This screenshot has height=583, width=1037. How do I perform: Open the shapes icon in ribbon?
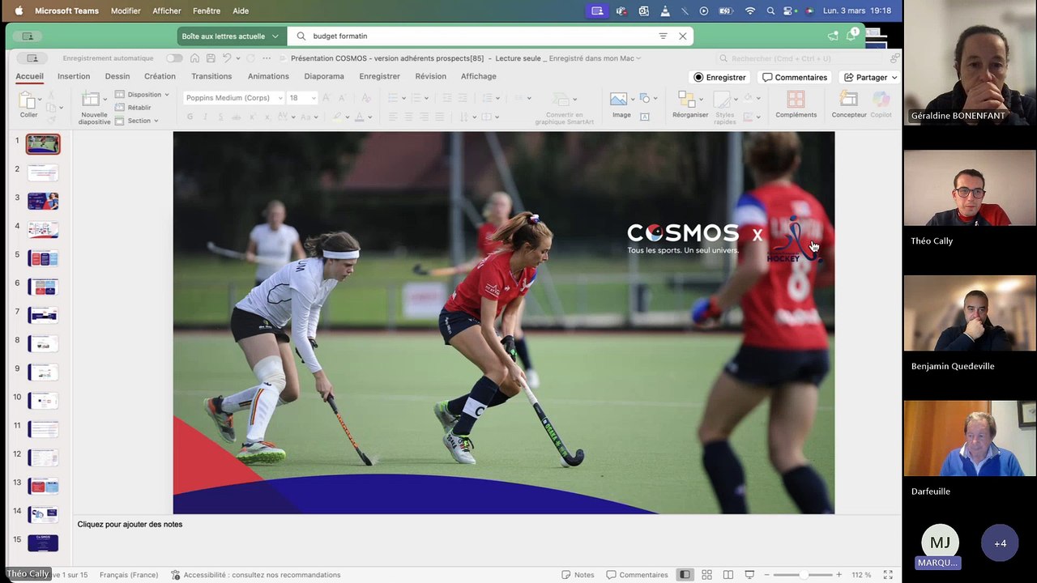(x=645, y=98)
